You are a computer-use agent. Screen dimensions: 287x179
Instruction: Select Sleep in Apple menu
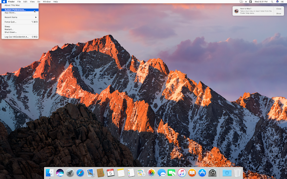(x=20, y=26)
